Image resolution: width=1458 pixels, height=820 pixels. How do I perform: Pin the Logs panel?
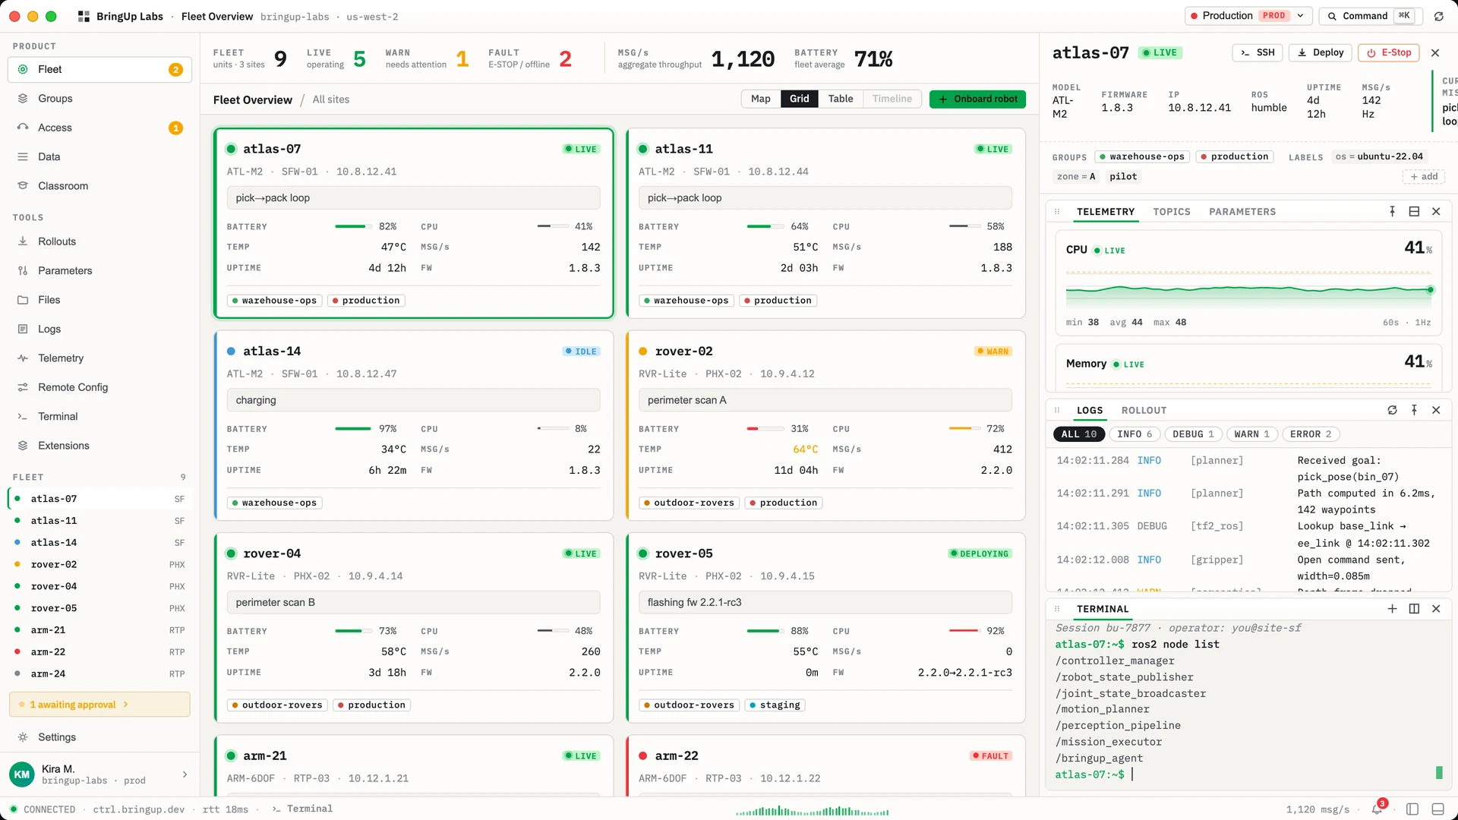pos(1414,410)
